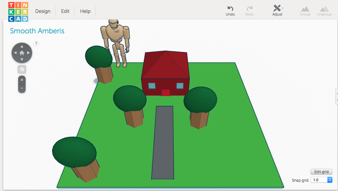Viewport: 338px width, 191px height.
Task: Open the question mark help tip
Action: (36, 43)
